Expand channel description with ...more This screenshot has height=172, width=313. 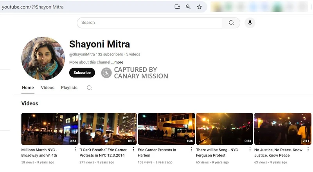tap(117, 62)
